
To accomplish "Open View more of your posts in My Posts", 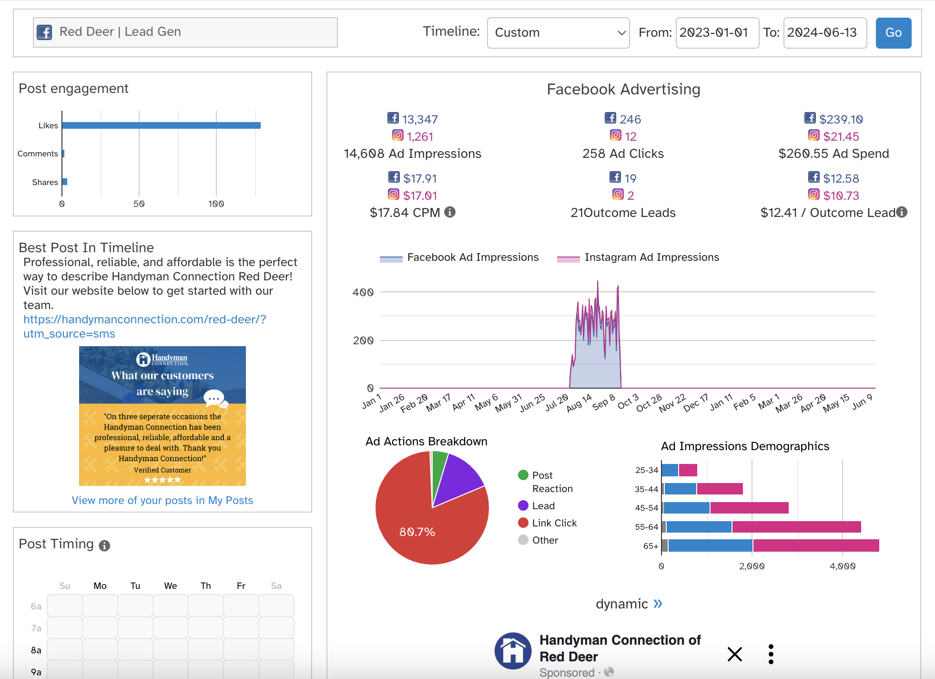I will click(163, 500).
